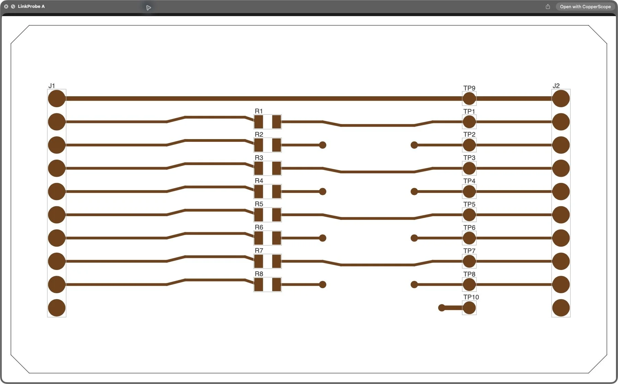
Task: Click the TP9 label text
Action: click(469, 88)
